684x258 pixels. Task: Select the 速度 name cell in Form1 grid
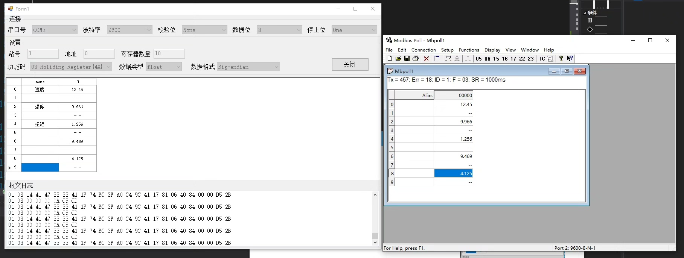[x=40, y=90]
